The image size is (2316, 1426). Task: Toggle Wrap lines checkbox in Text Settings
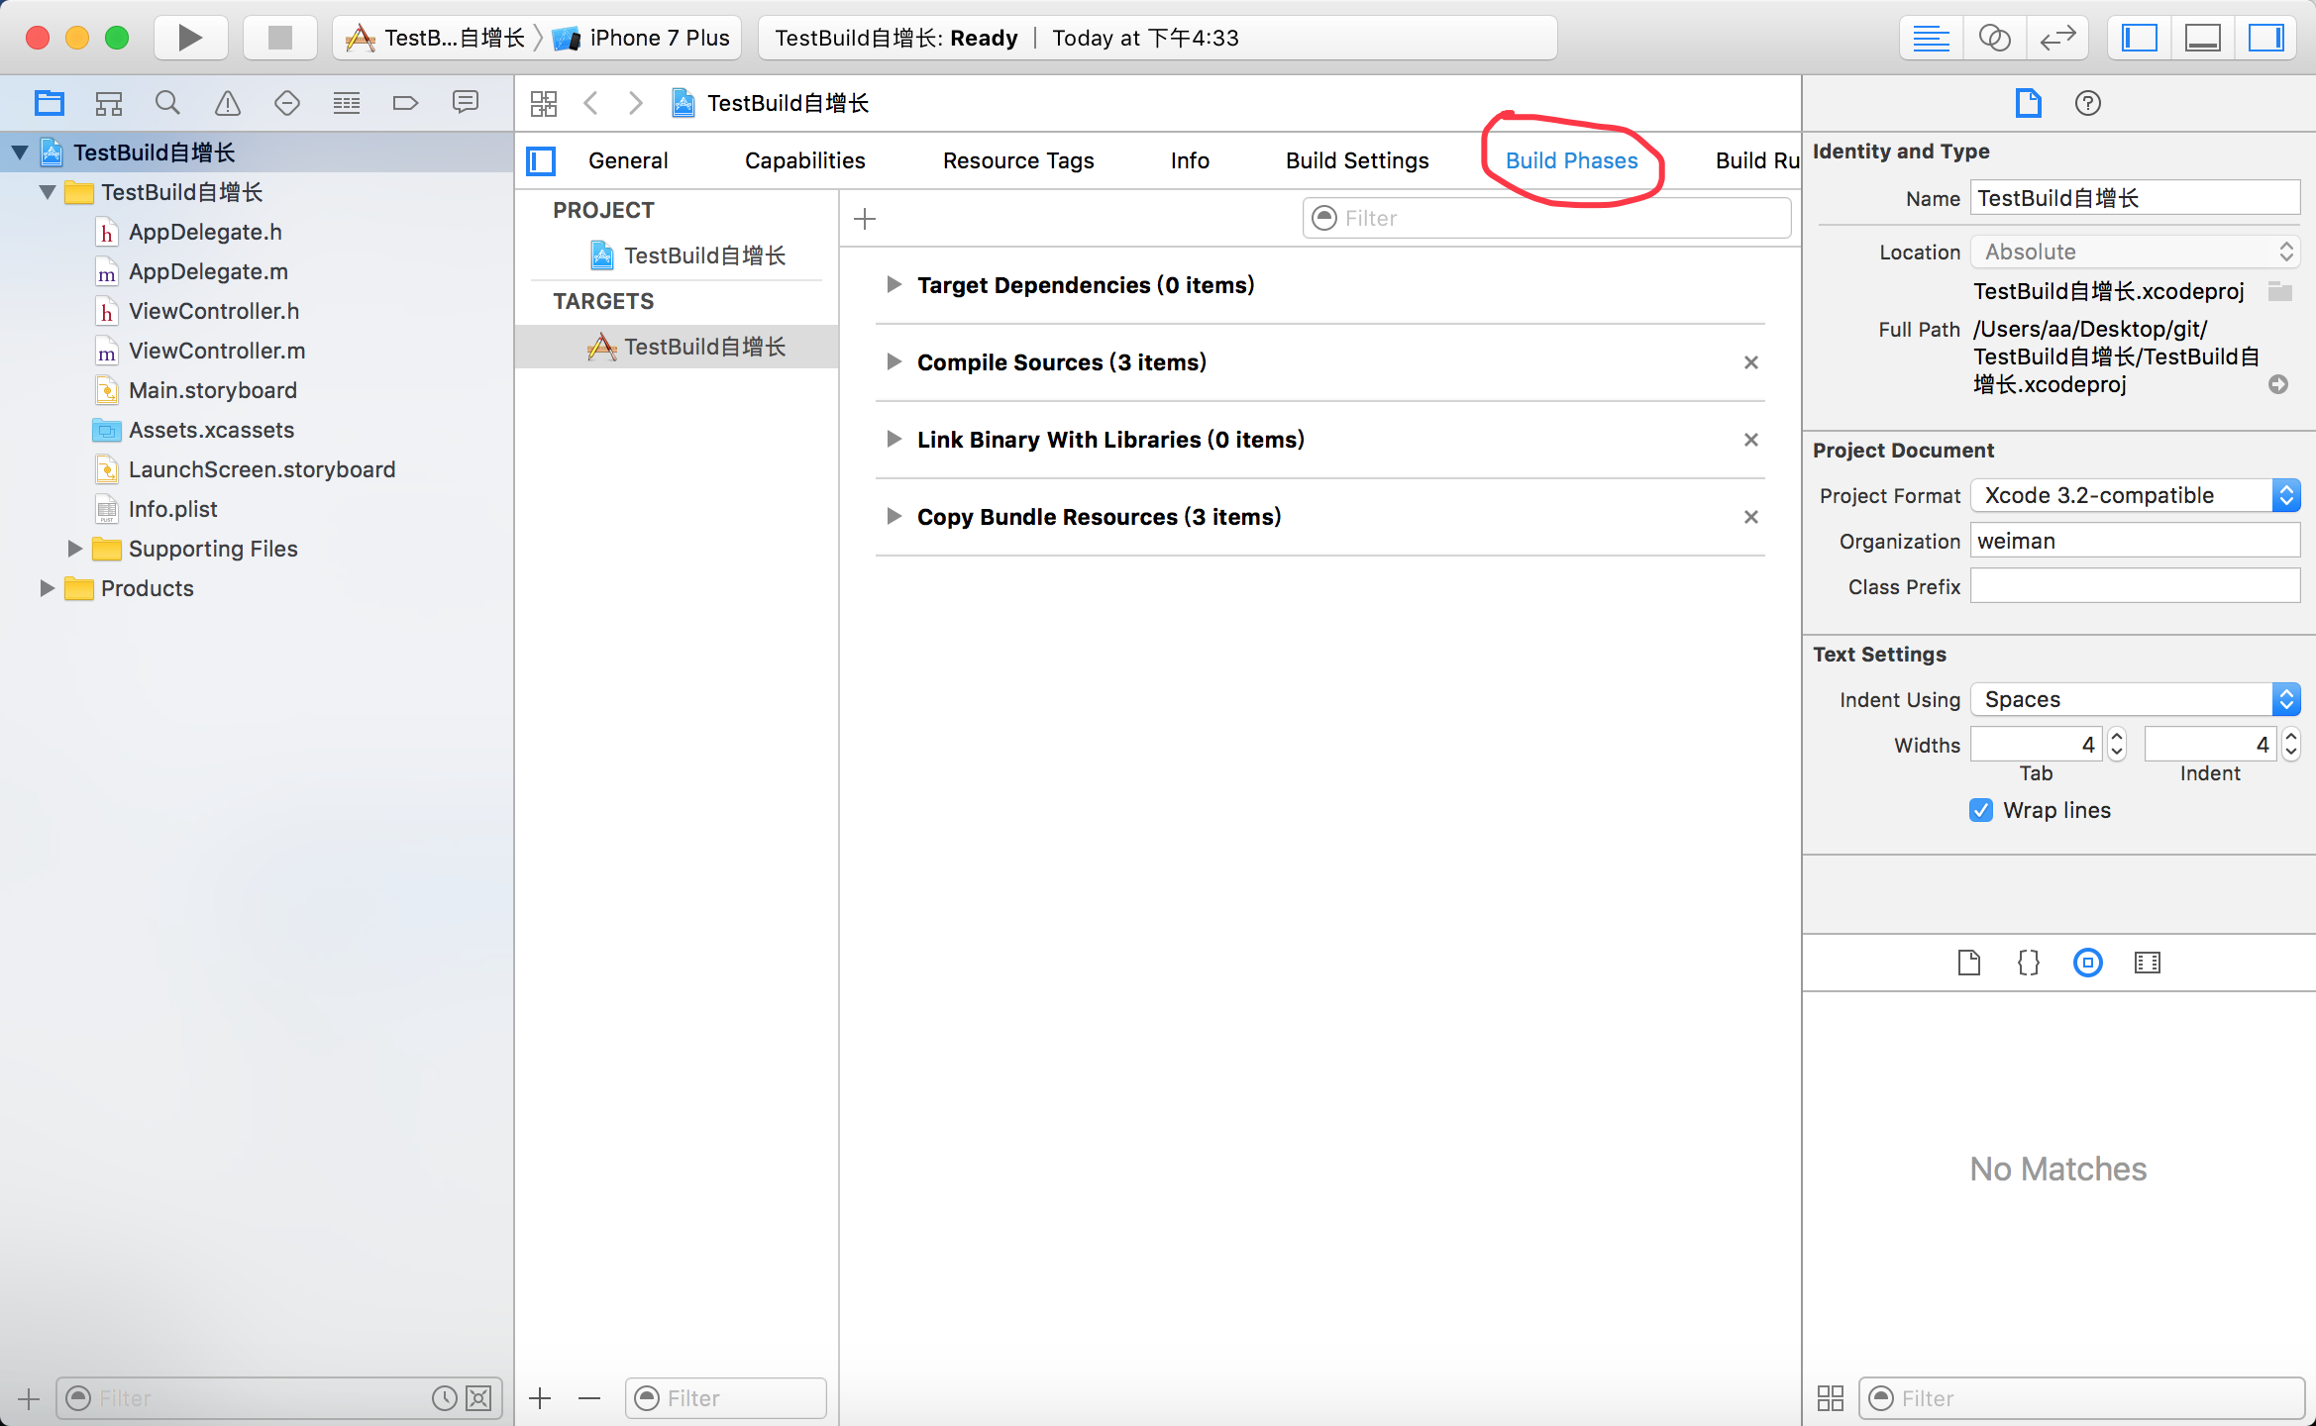(x=1978, y=809)
